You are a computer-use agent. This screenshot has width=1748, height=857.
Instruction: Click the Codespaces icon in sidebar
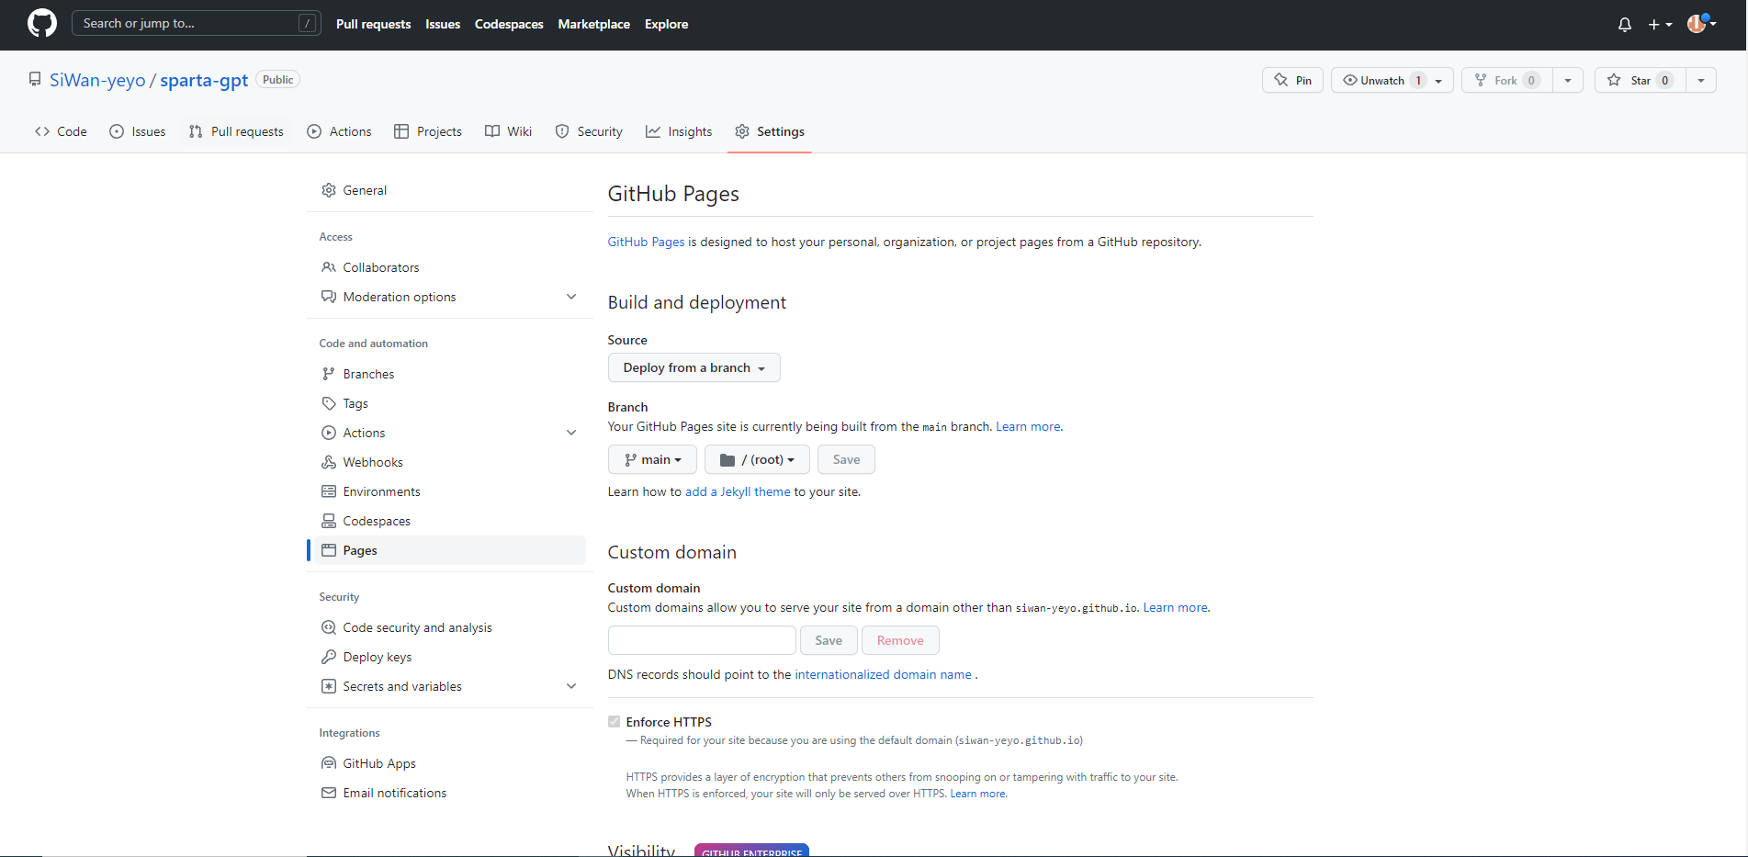(x=329, y=521)
